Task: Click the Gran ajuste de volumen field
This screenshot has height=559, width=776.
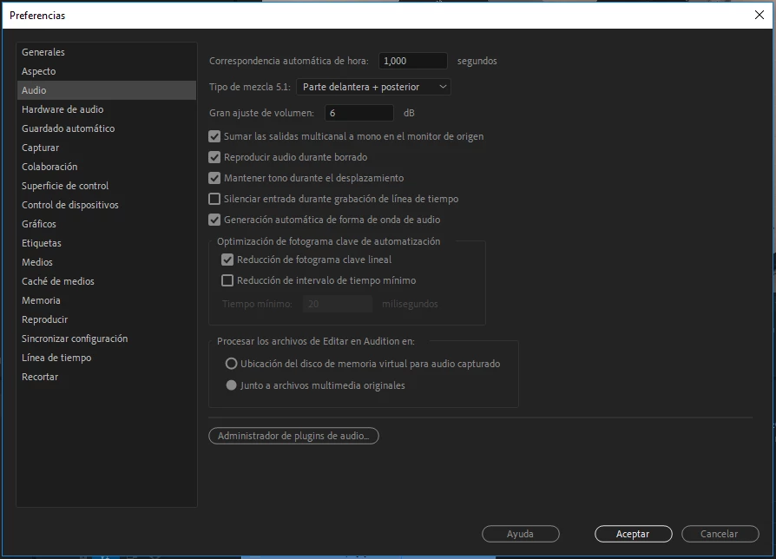Action: click(358, 114)
